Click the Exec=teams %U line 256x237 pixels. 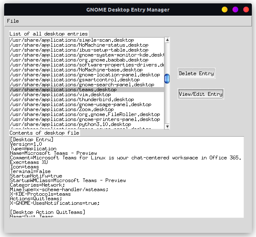(29, 162)
